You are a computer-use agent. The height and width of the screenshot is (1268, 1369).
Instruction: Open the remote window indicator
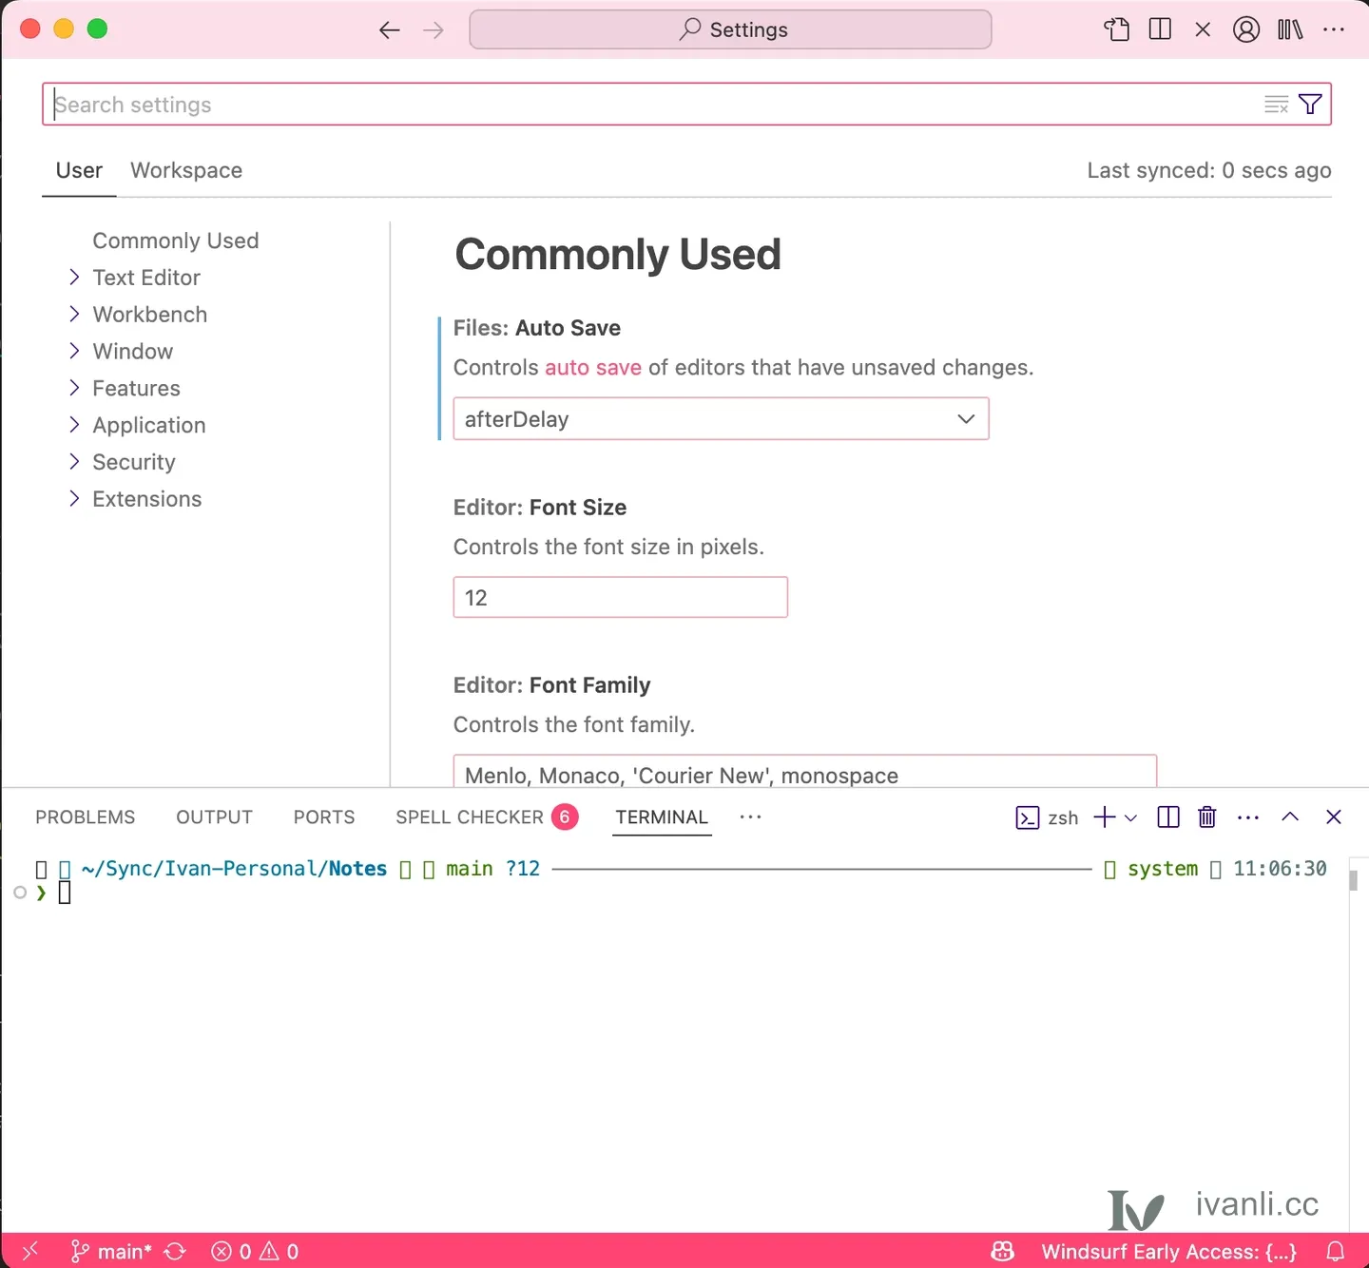tap(29, 1251)
